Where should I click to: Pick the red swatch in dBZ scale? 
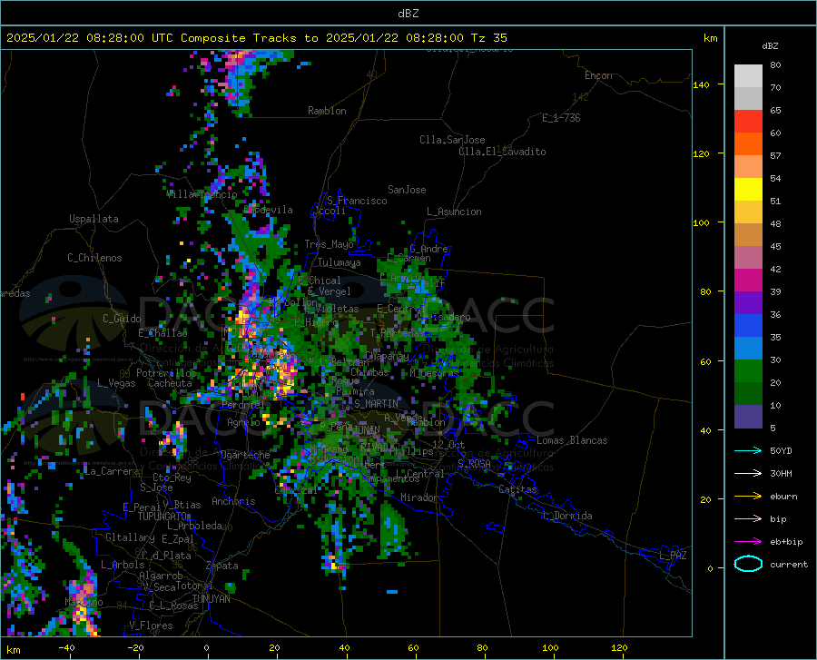748,122
